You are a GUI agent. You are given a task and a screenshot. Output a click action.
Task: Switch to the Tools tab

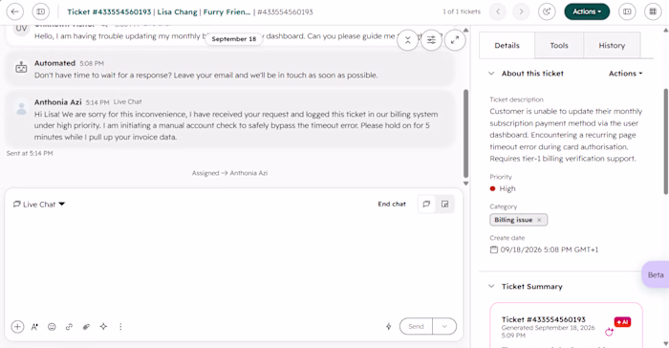coord(559,45)
